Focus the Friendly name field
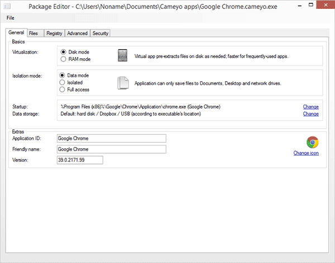The image size is (335, 263). (112, 149)
